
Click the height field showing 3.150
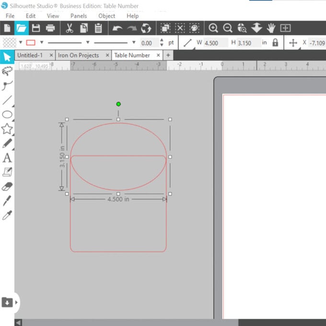point(249,43)
